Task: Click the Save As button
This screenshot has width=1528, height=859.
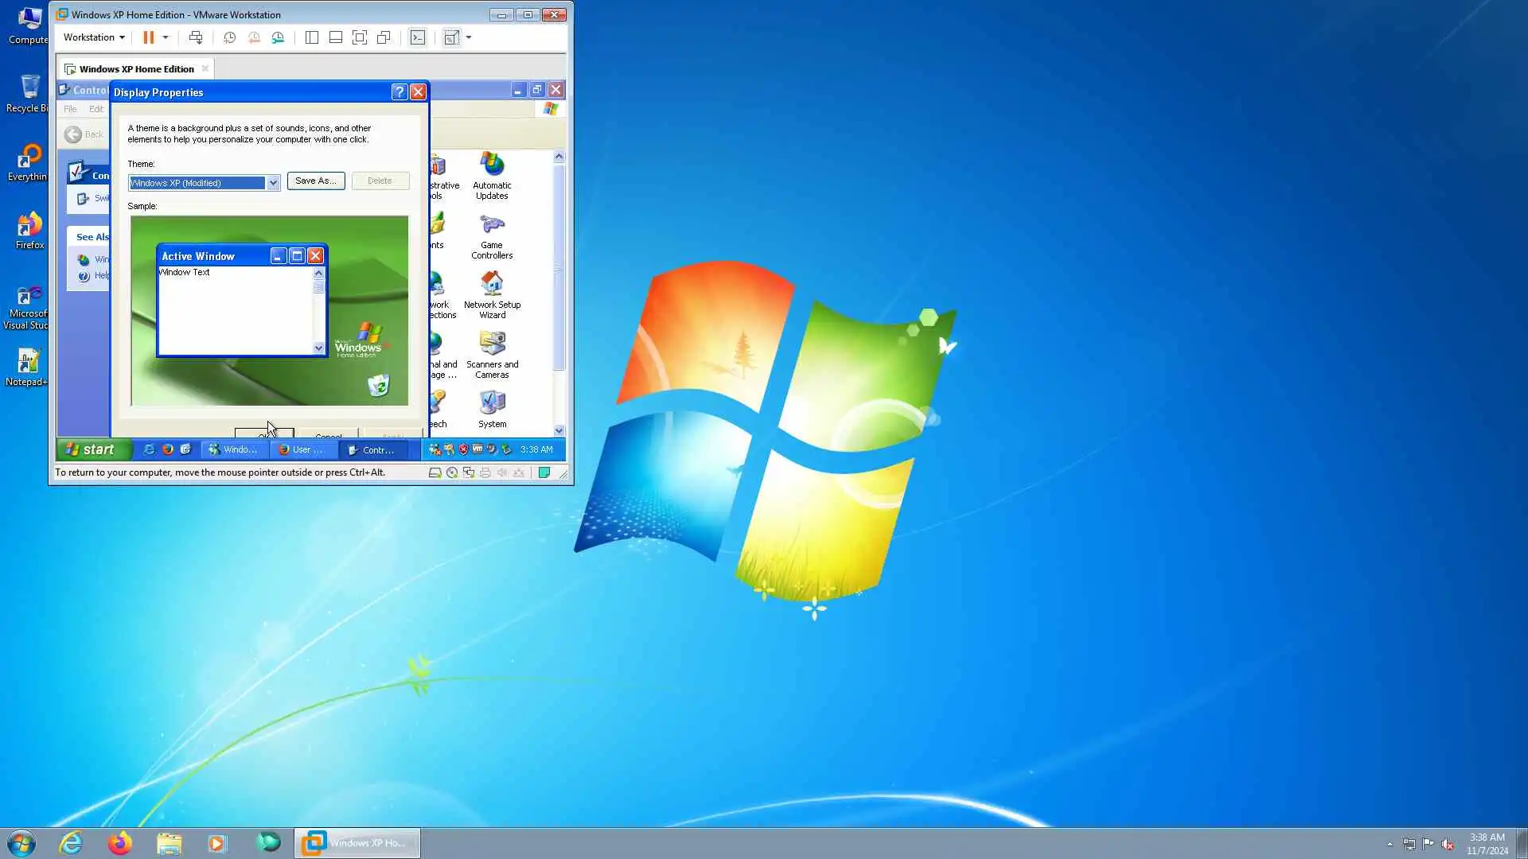Action: (315, 181)
